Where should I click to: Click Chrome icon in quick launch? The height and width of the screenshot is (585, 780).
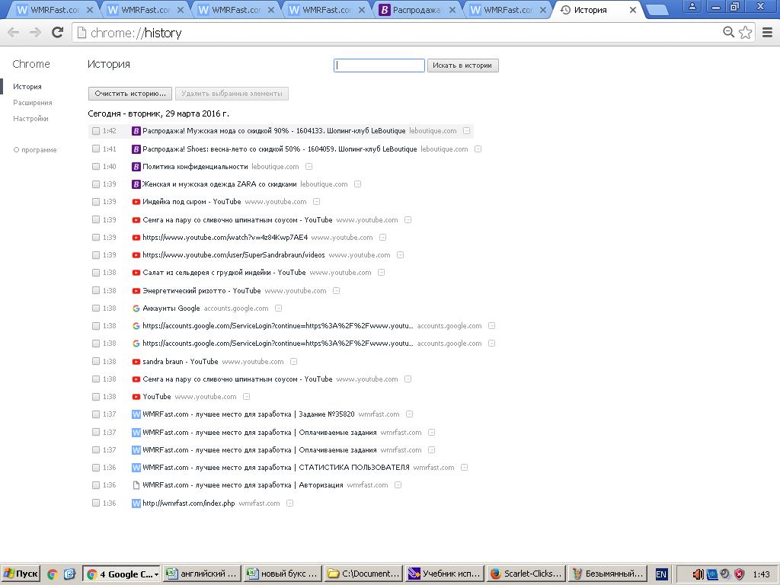click(x=53, y=574)
